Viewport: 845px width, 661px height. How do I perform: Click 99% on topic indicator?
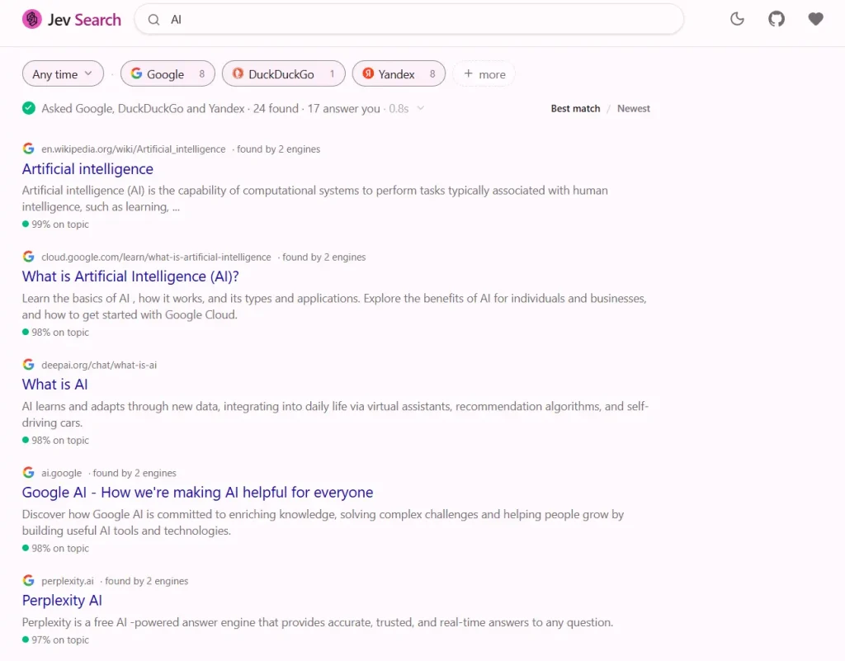(x=55, y=224)
